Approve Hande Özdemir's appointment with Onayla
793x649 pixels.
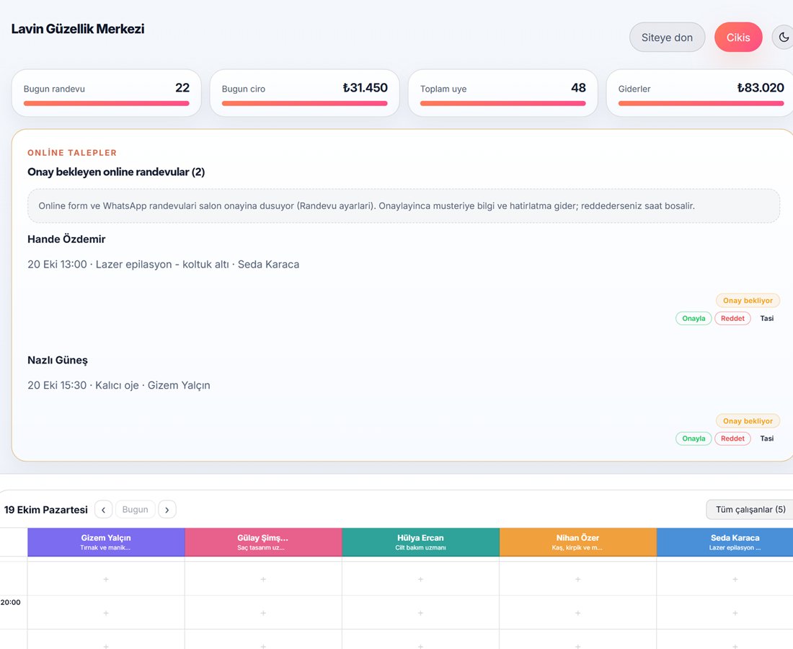click(694, 318)
